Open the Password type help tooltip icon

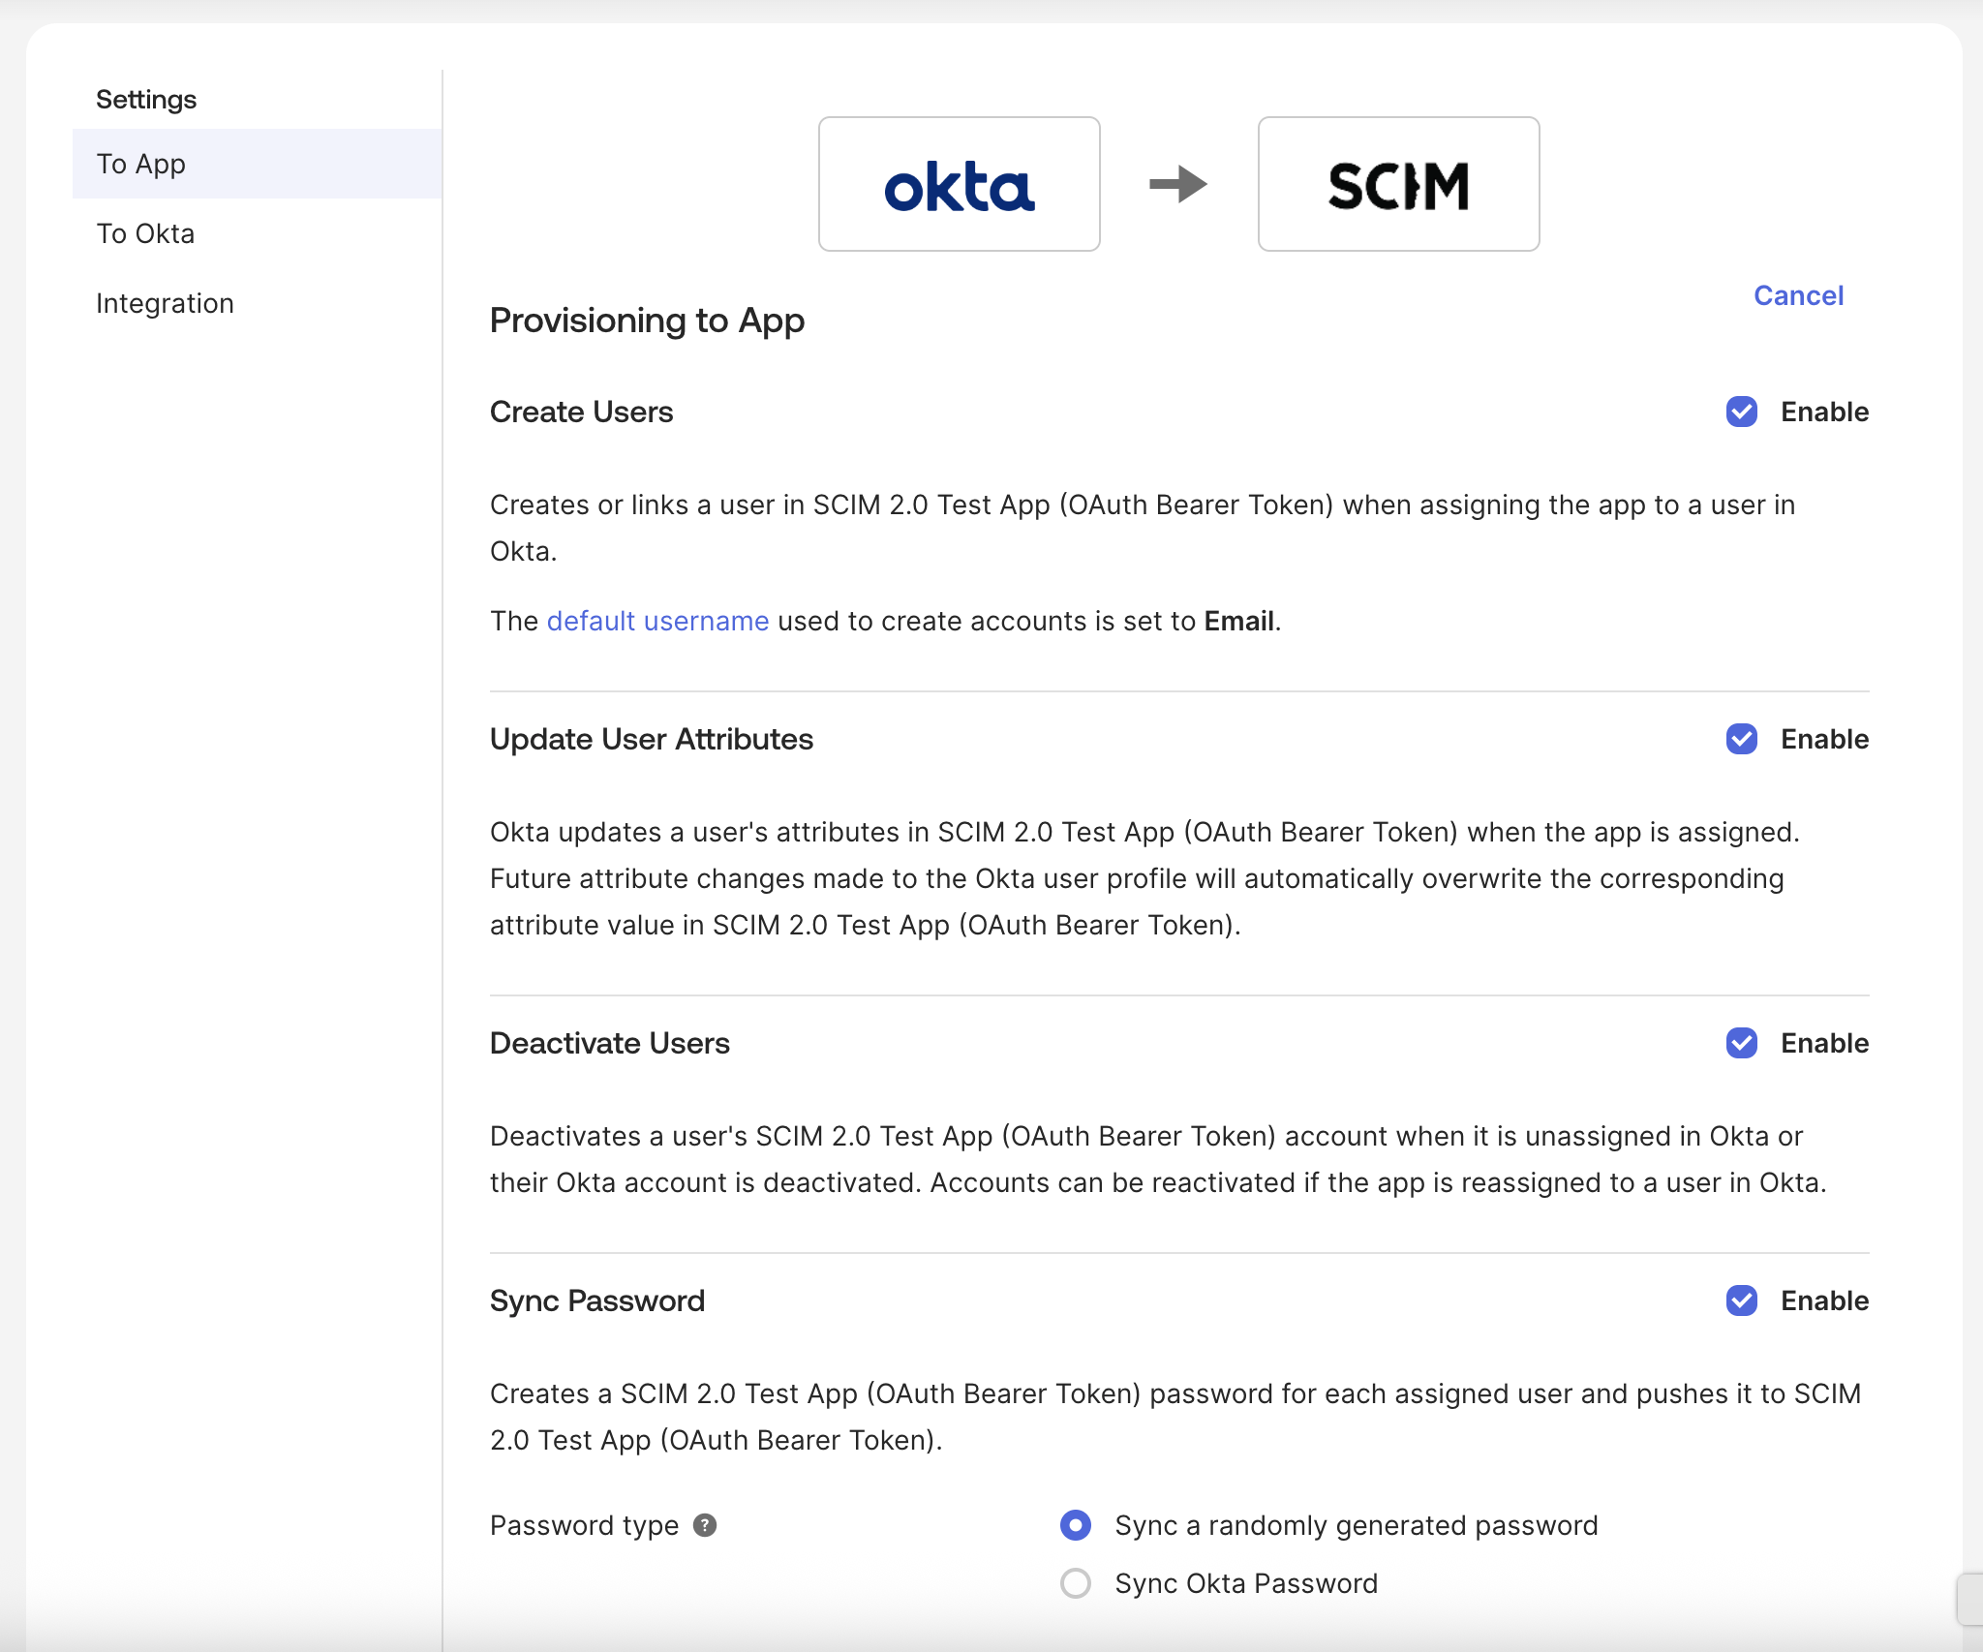(x=704, y=1525)
